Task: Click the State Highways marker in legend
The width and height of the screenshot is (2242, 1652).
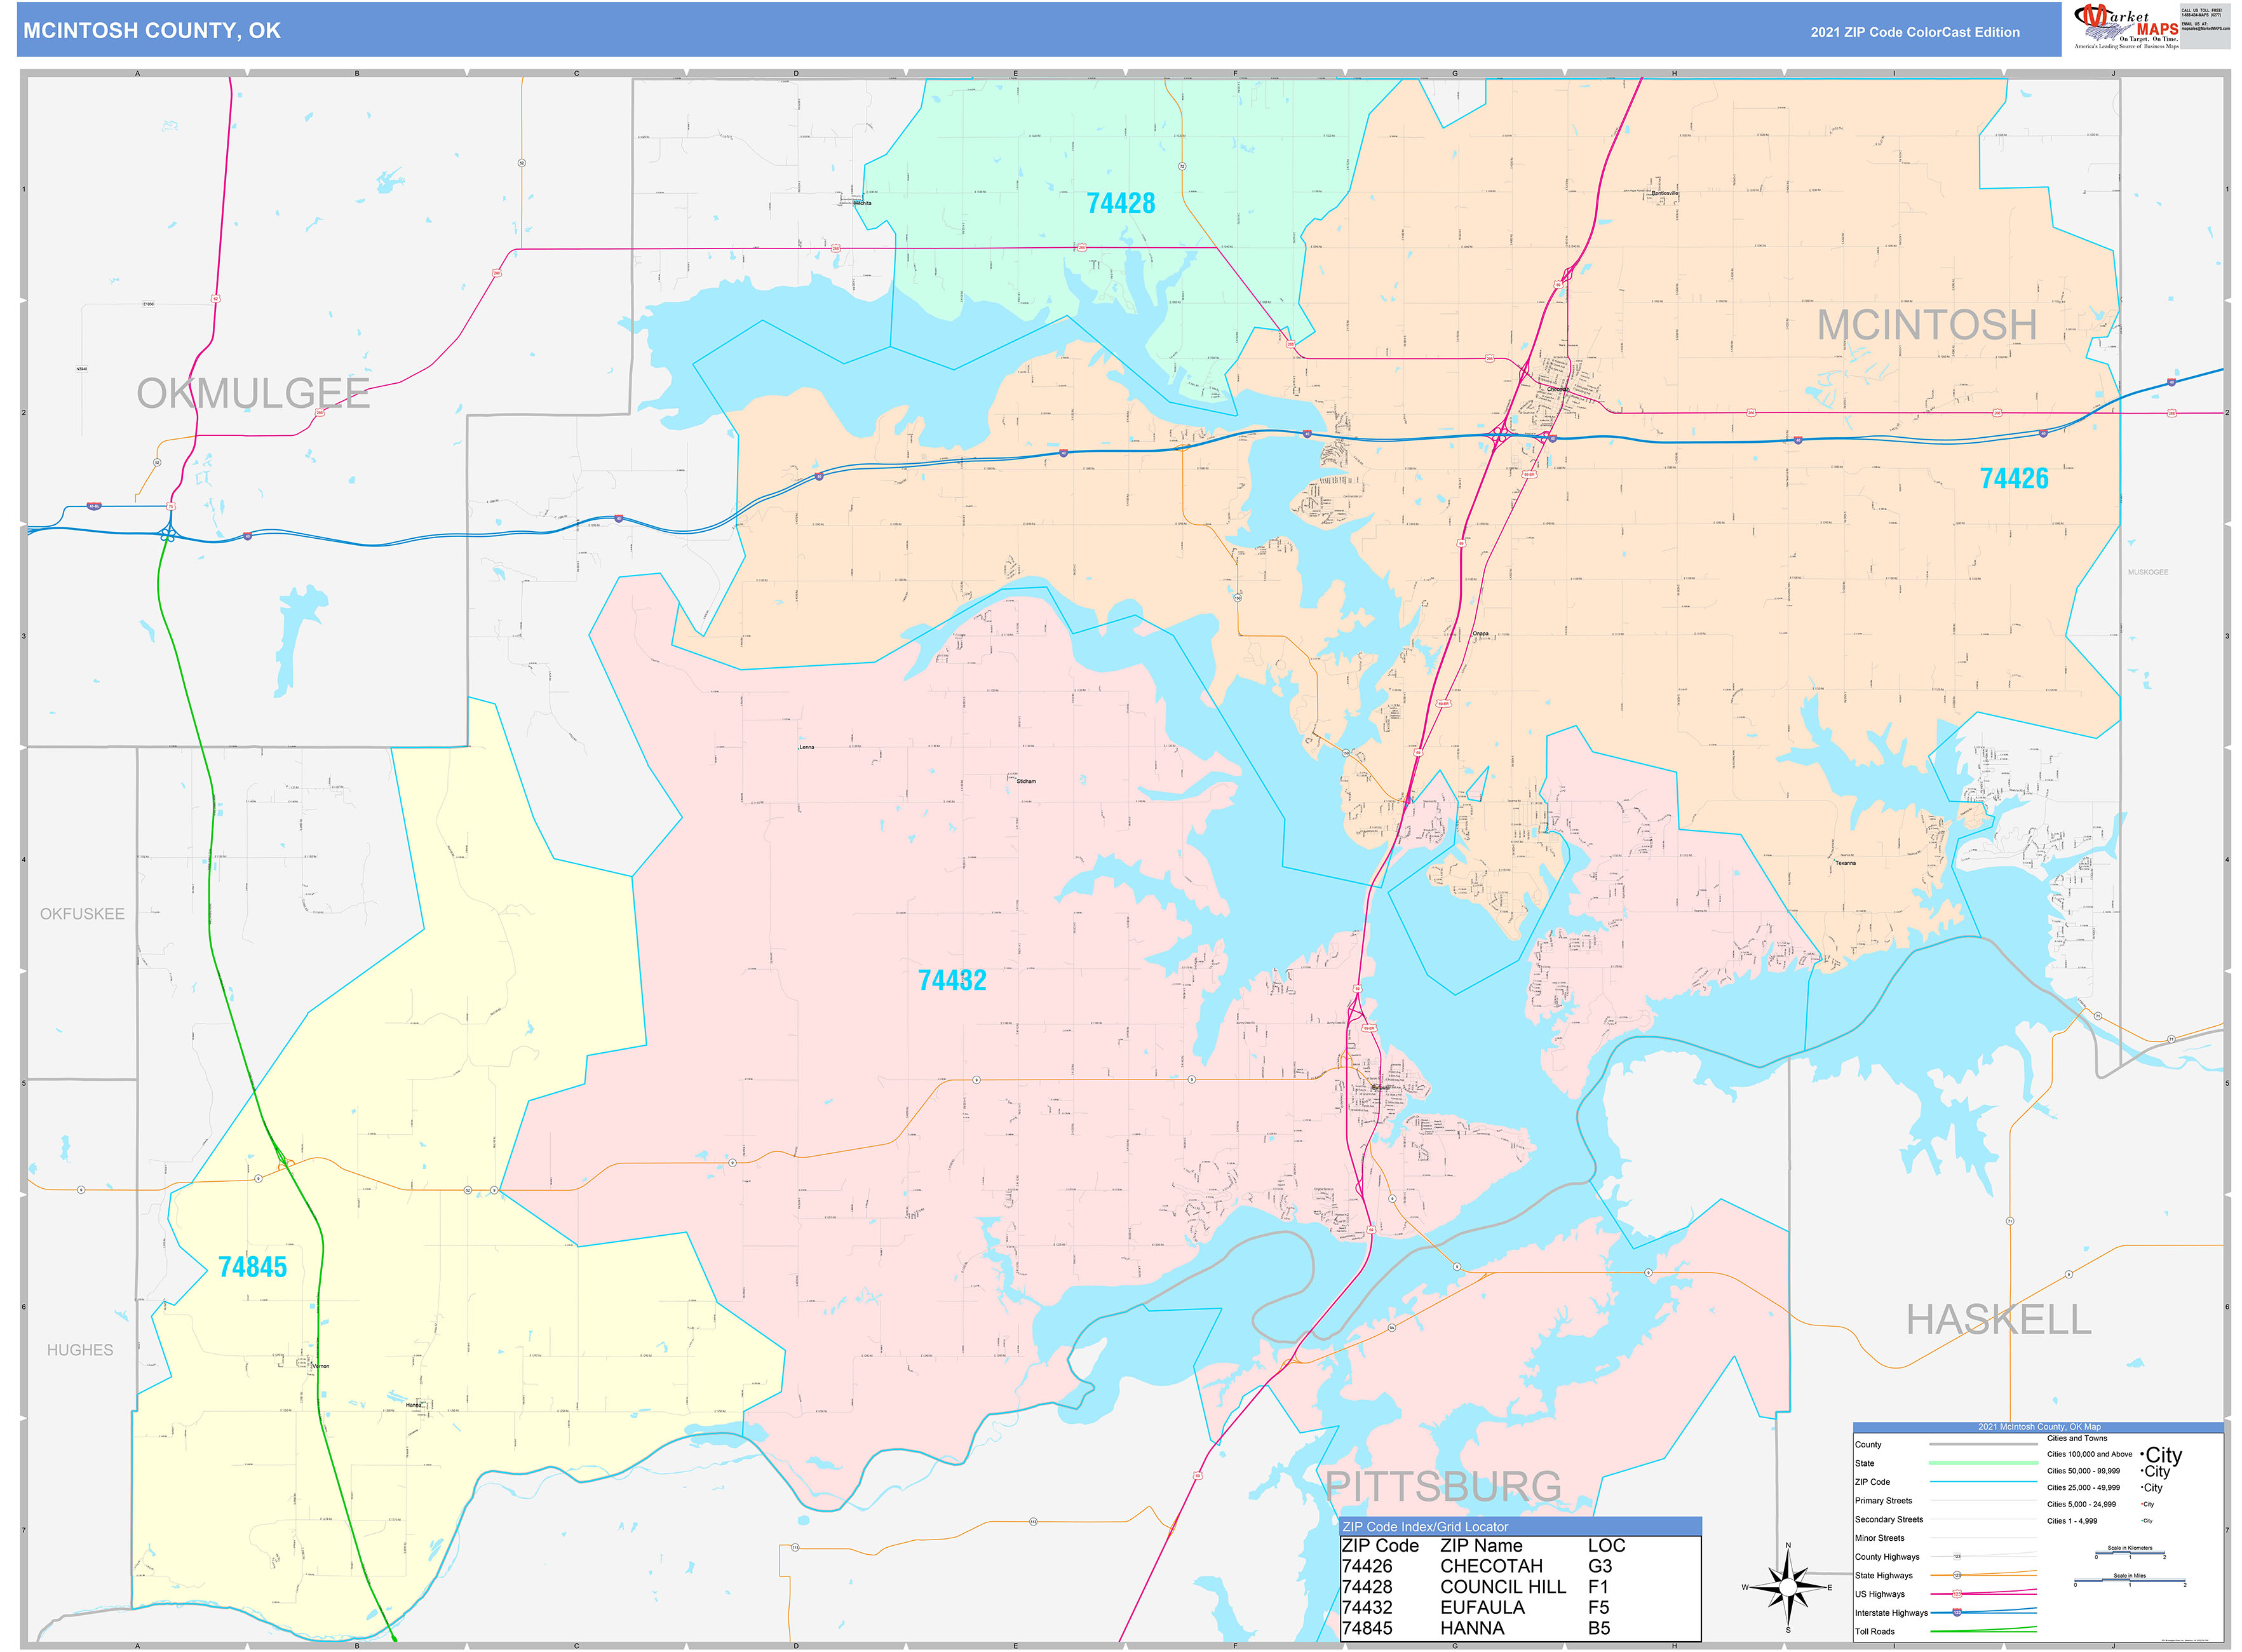Action: [x=1957, y=1575]
